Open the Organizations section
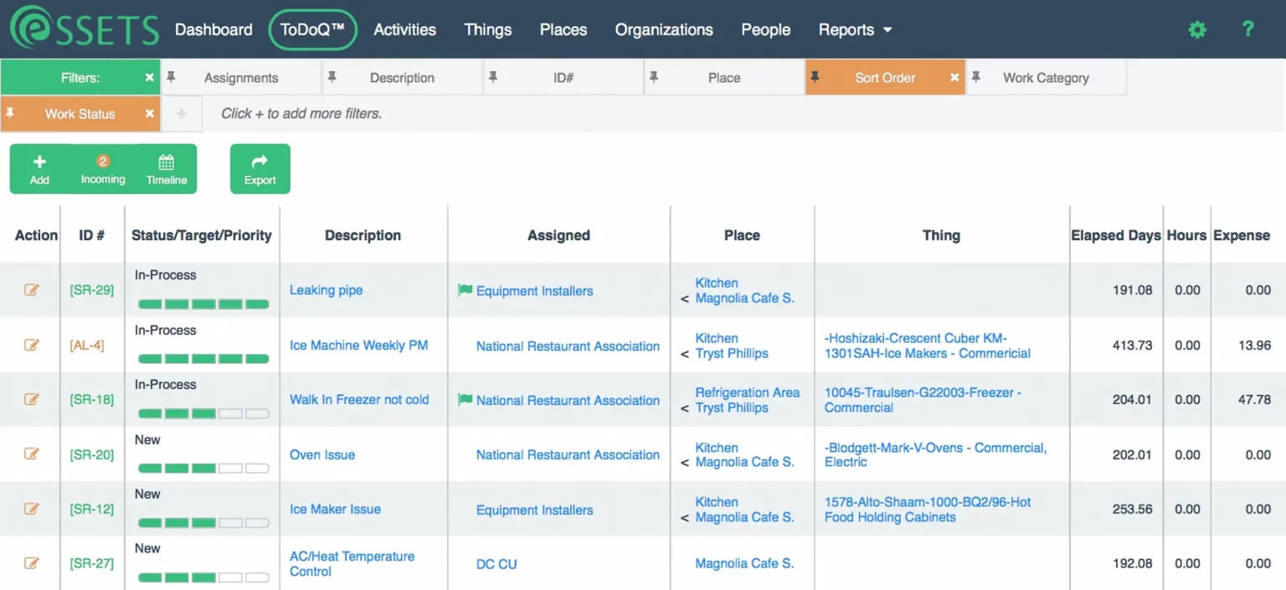 pos(664,30)
